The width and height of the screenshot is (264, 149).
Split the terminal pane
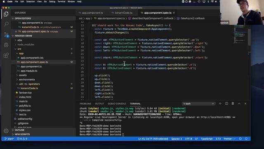(x=226, y=103)
